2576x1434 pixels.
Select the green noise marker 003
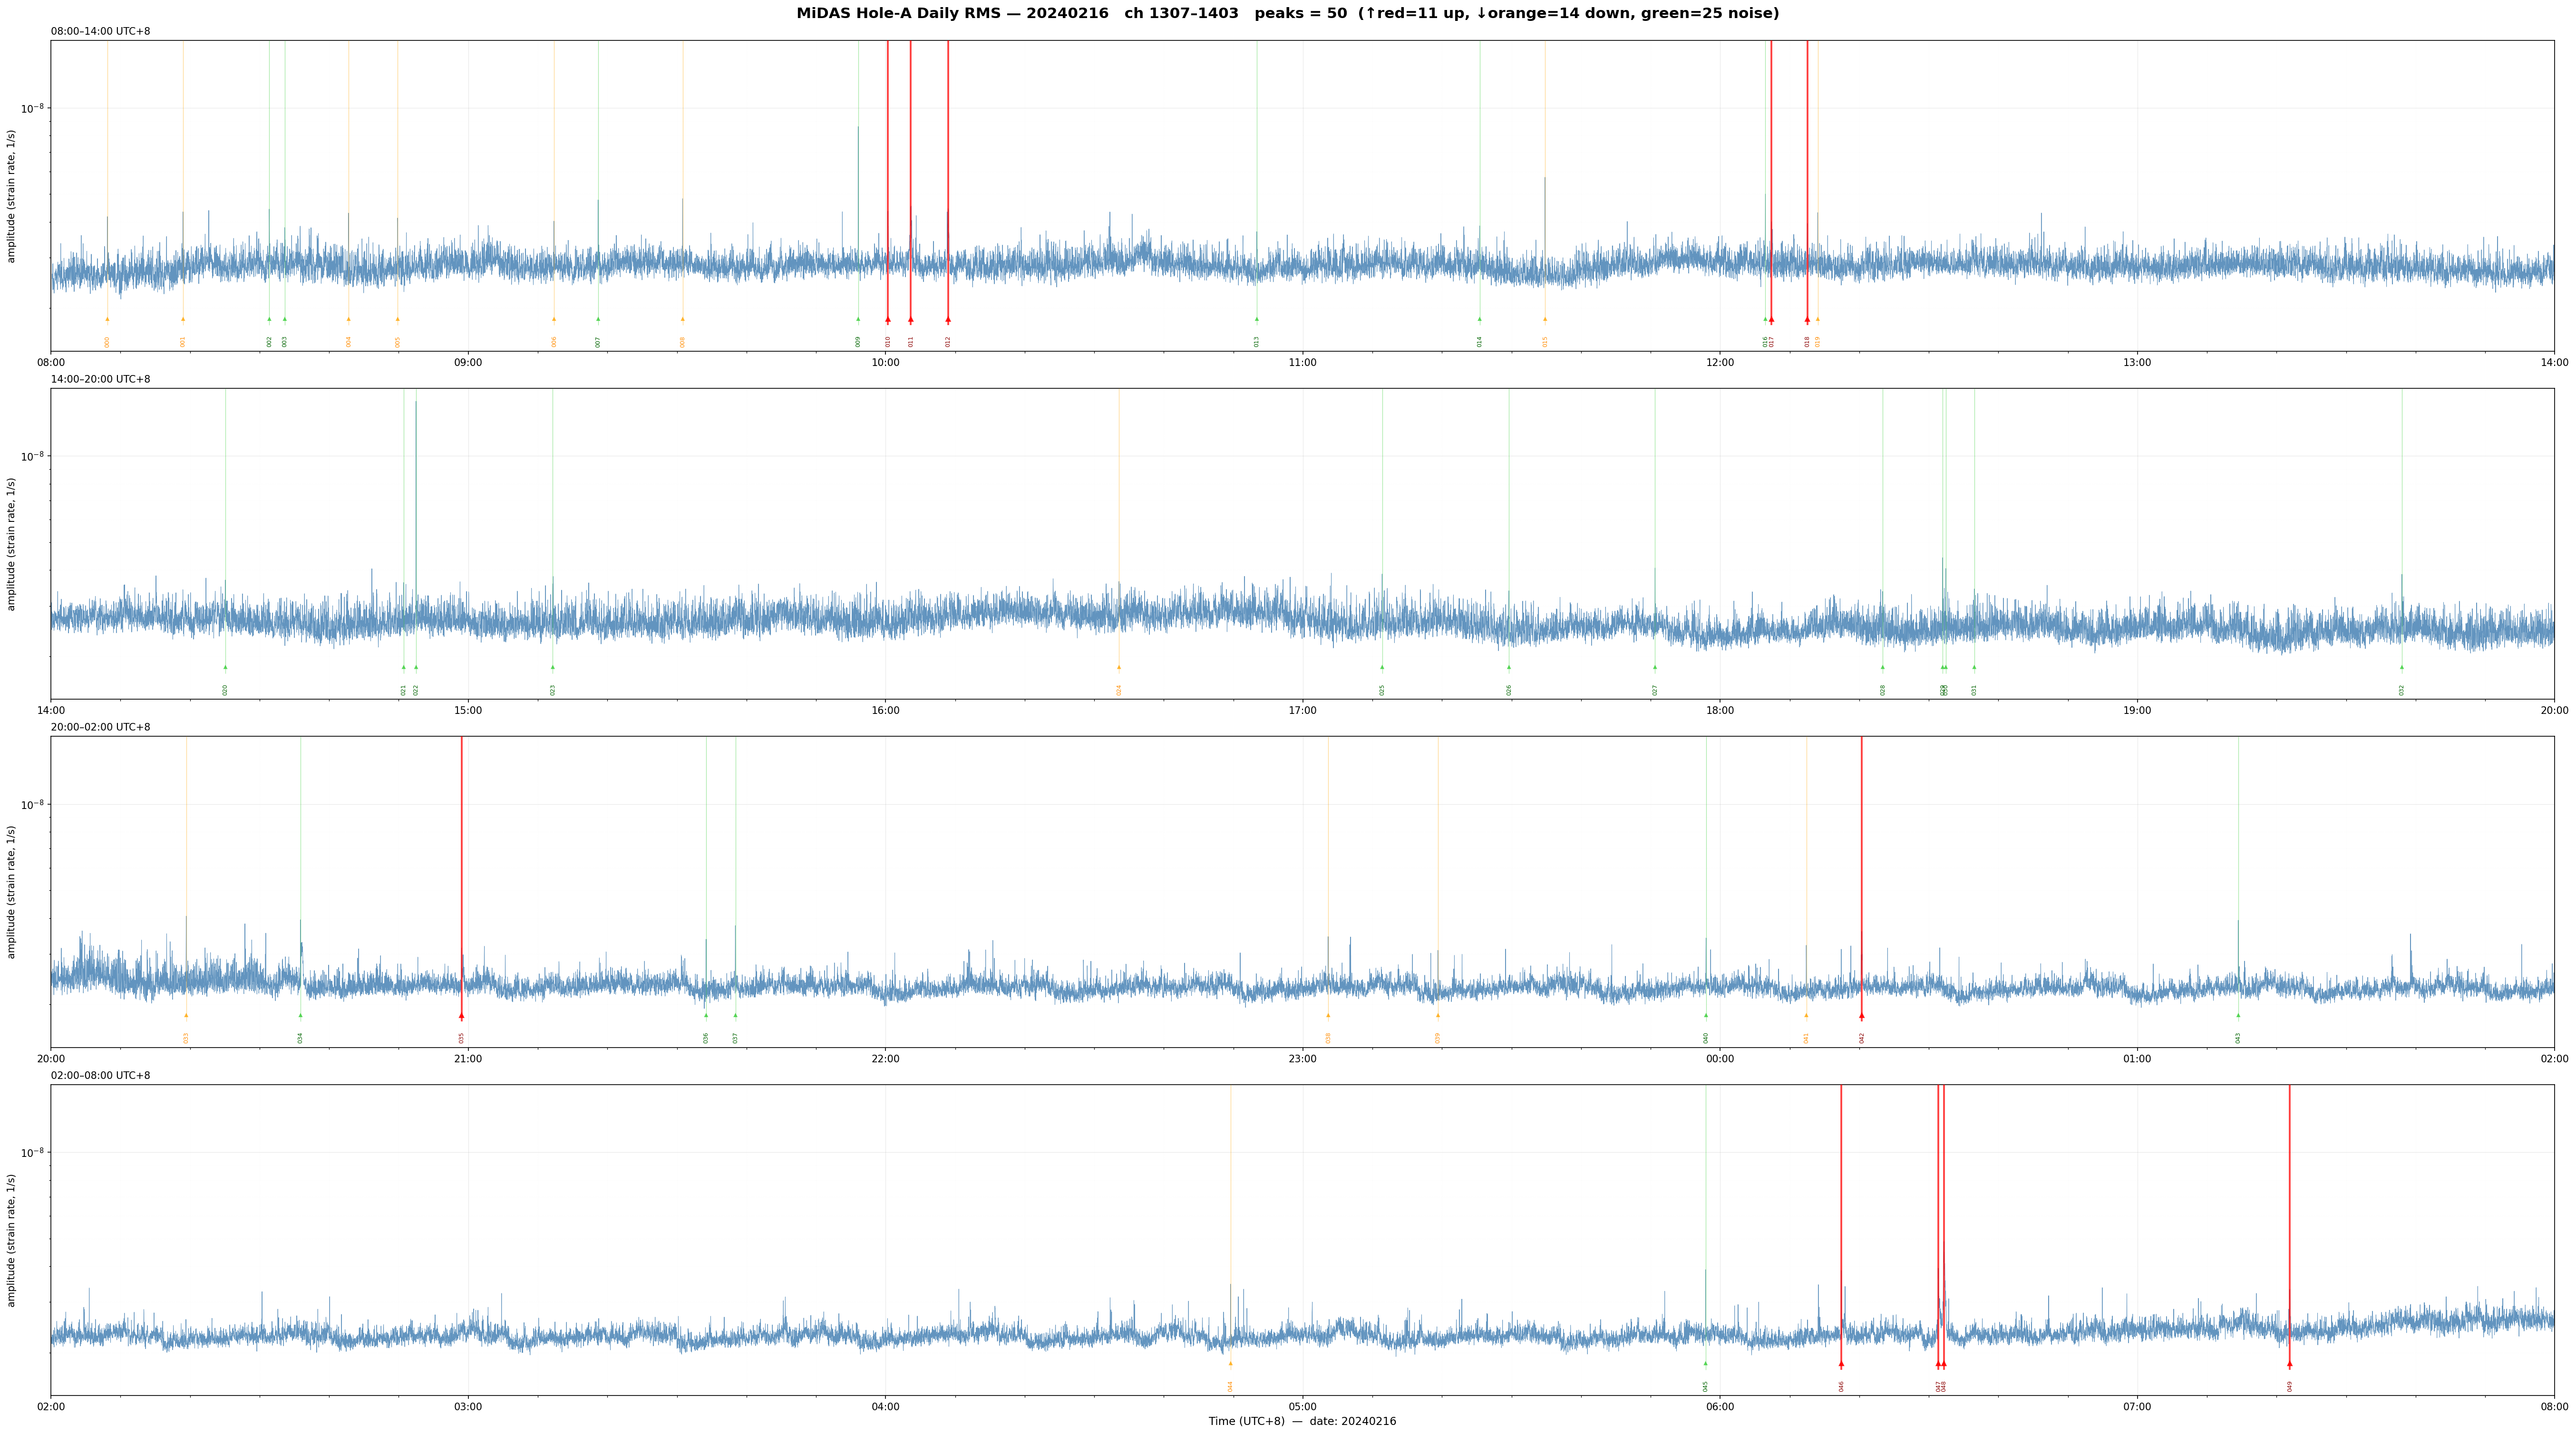pos(285,320)
